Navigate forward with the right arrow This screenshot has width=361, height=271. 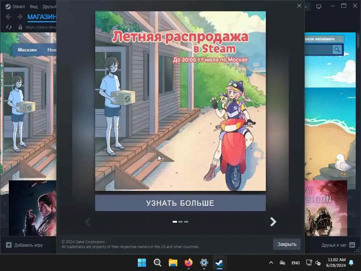pyautogui.click(x=20, y=17)
